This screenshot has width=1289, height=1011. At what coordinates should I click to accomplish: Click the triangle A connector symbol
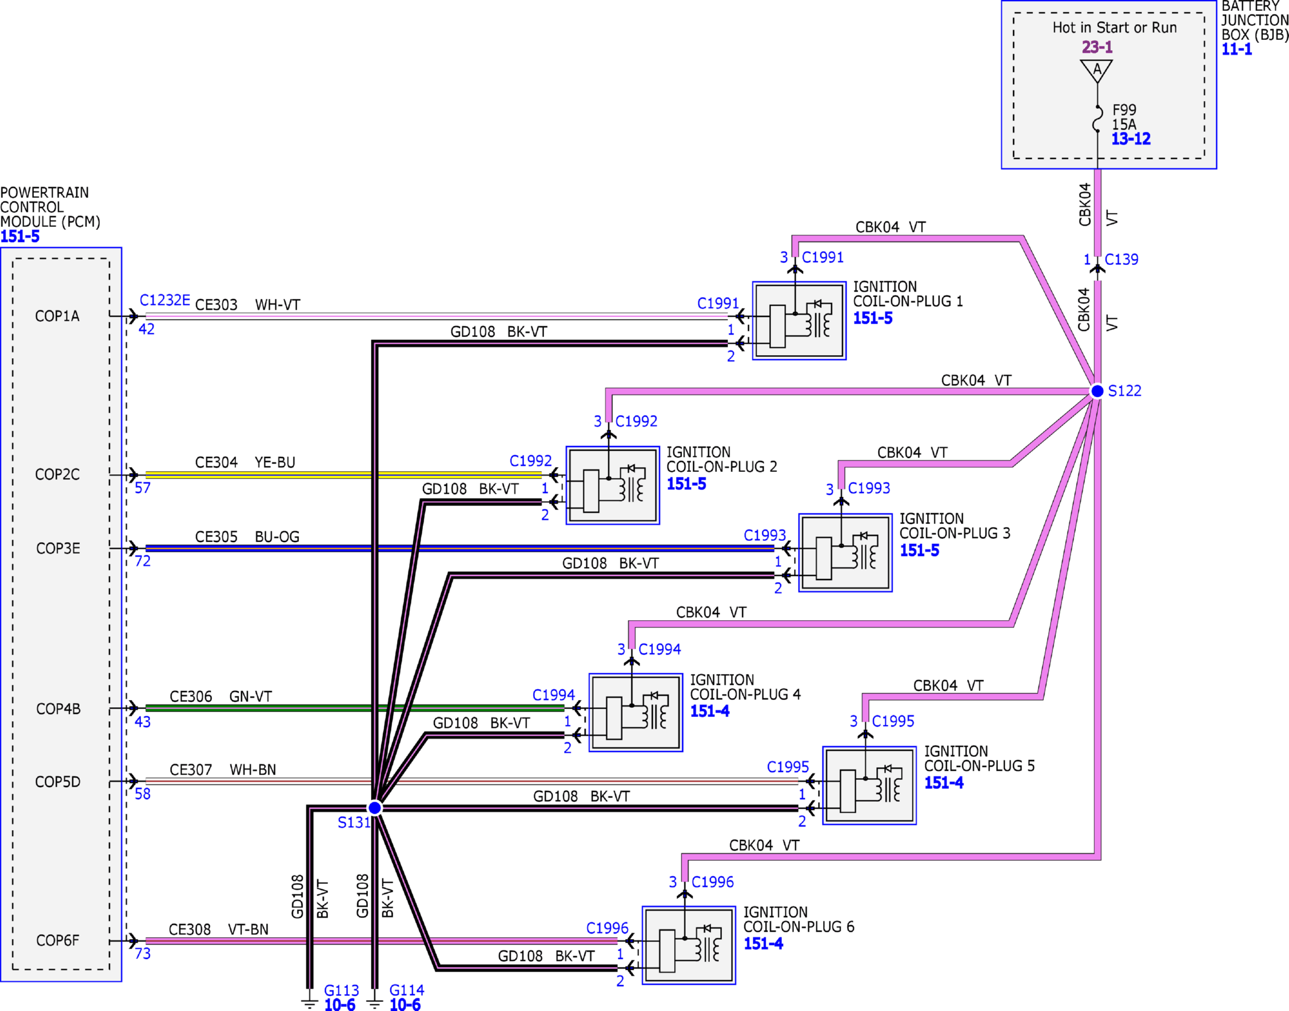(1097, 71)
